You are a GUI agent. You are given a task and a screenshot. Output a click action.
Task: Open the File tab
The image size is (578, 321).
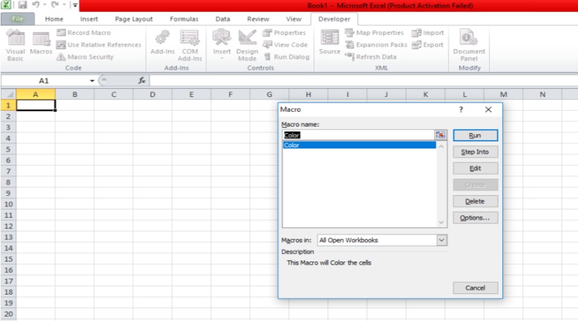click(17, 19)
